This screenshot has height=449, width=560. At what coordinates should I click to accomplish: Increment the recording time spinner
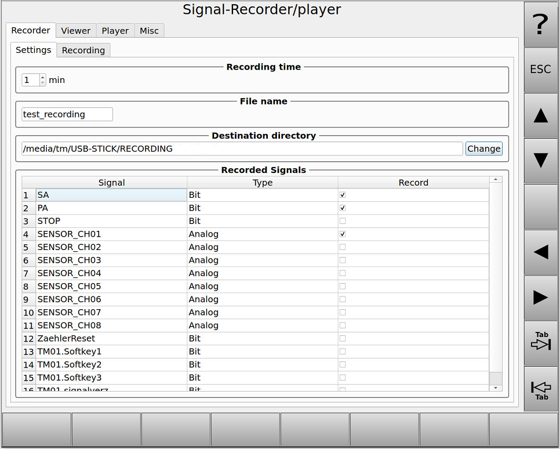42,77
